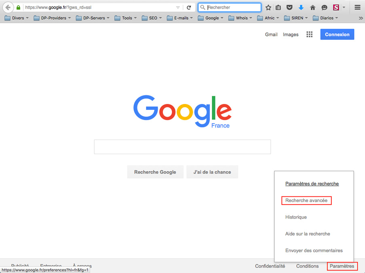This screenshot has width=365, height=273.
Task: Reload the page with the refresh icon
Action: [189, 7]
